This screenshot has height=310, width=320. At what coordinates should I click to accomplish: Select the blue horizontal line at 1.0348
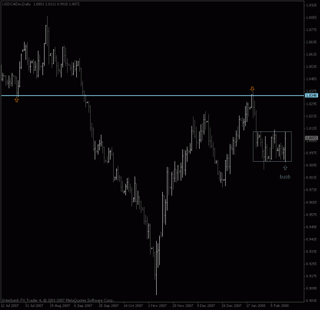(x=153, y=96)
